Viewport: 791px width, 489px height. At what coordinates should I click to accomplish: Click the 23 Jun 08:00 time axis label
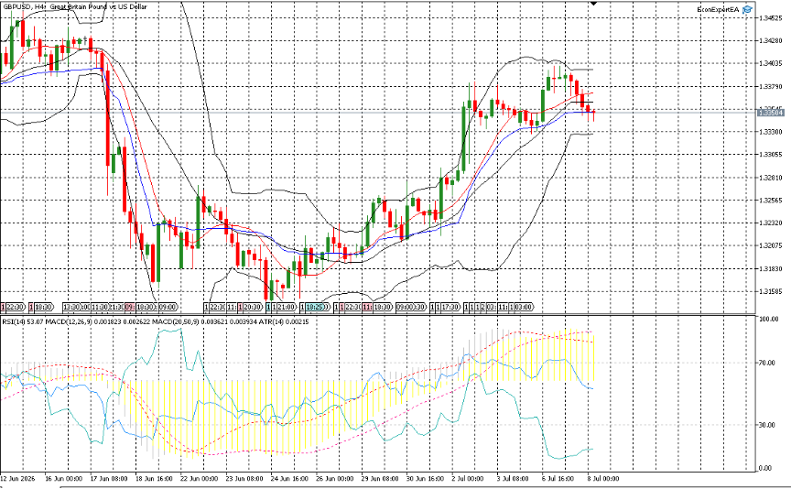pos(244,478)
